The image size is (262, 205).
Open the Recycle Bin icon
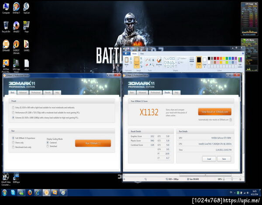point(6,27)
